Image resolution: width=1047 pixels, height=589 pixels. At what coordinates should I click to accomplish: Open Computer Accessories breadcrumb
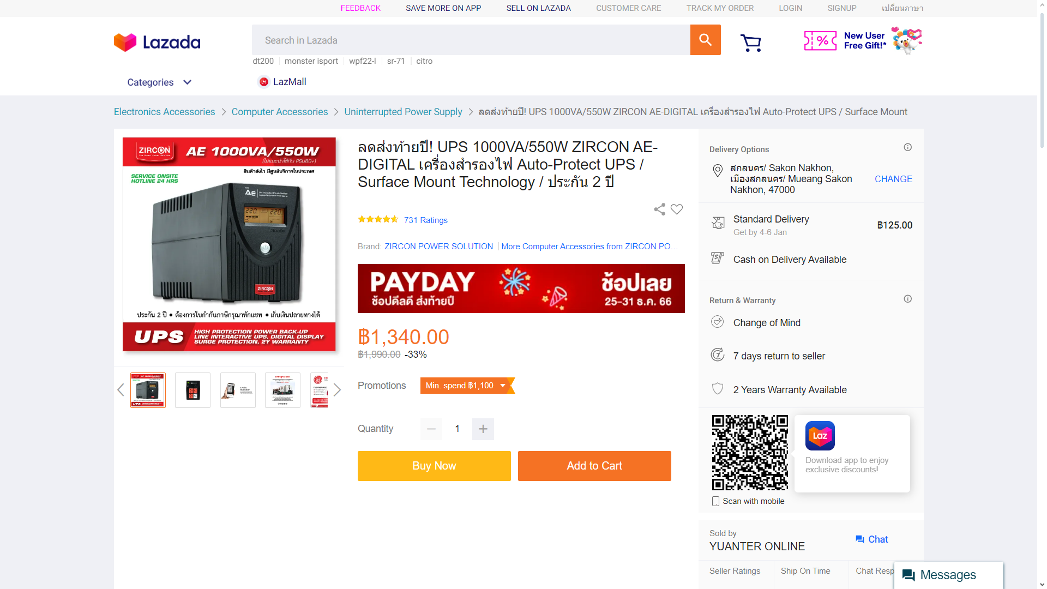(280, 112)
